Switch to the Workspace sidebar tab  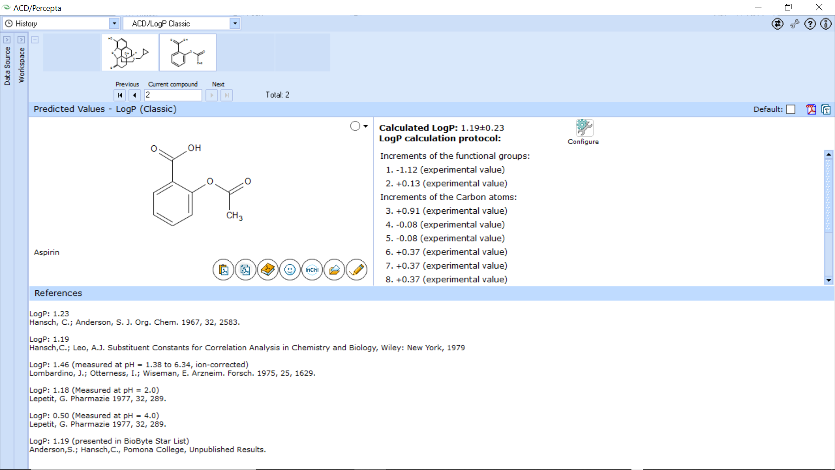[x=22, y=65]
